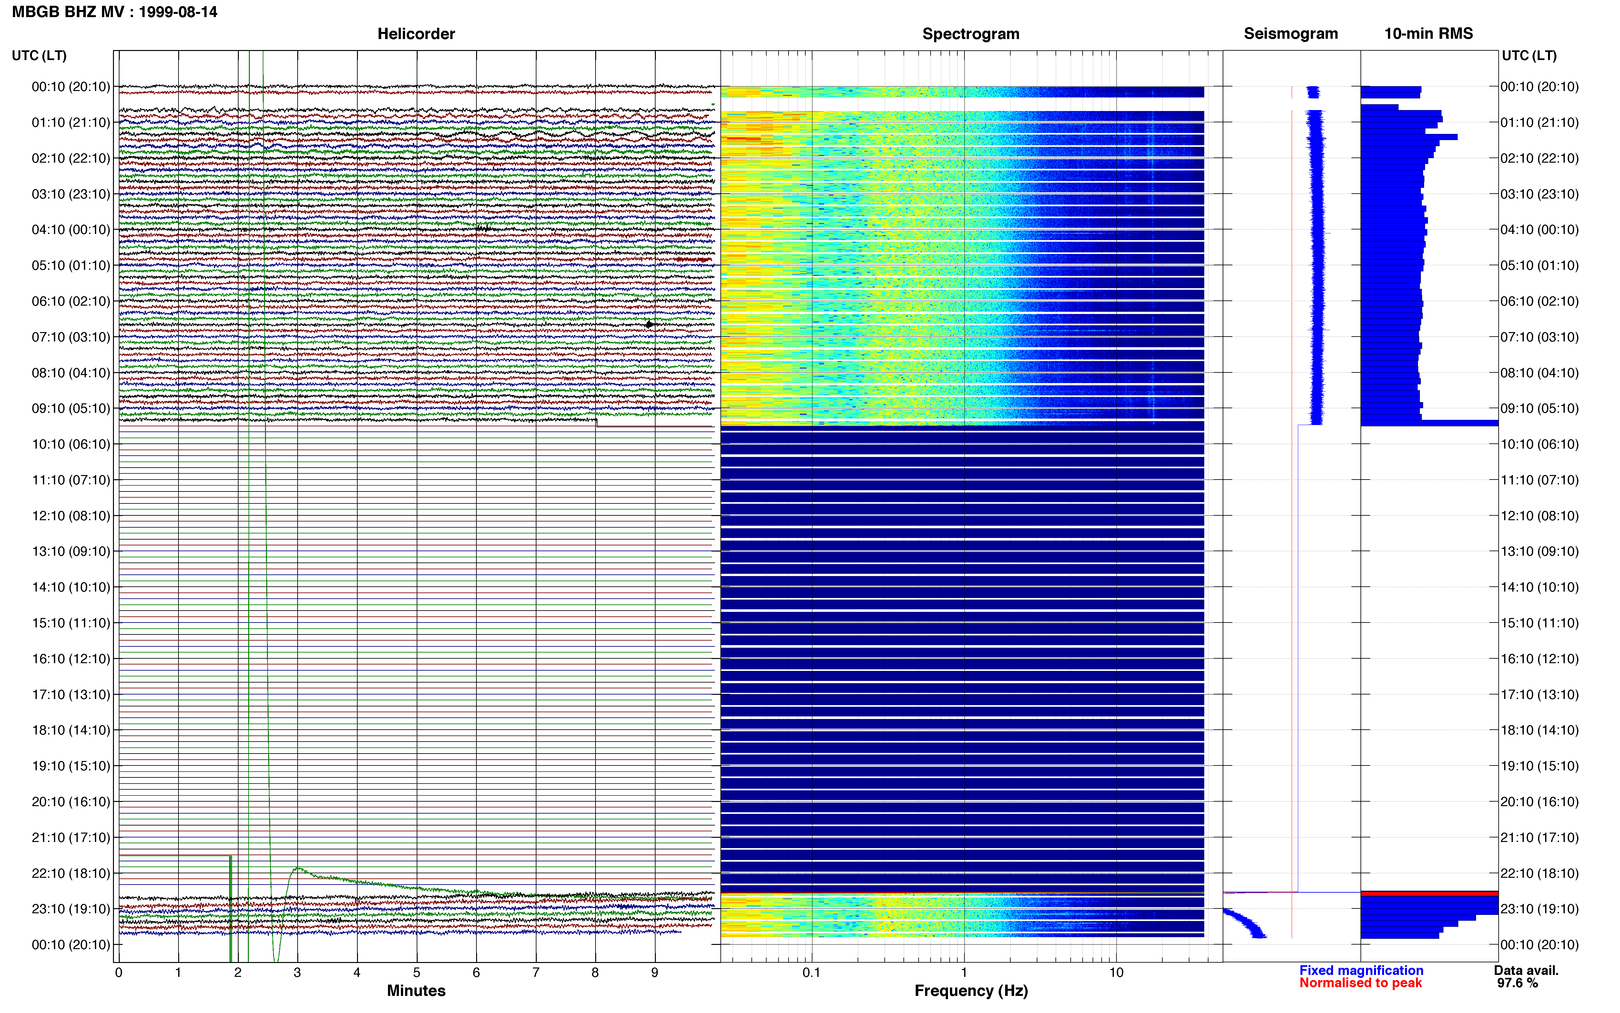Click minute tick '5' on helicorder axis
The height and width of the screenshot is (1013, 1620).
(417, 972)
